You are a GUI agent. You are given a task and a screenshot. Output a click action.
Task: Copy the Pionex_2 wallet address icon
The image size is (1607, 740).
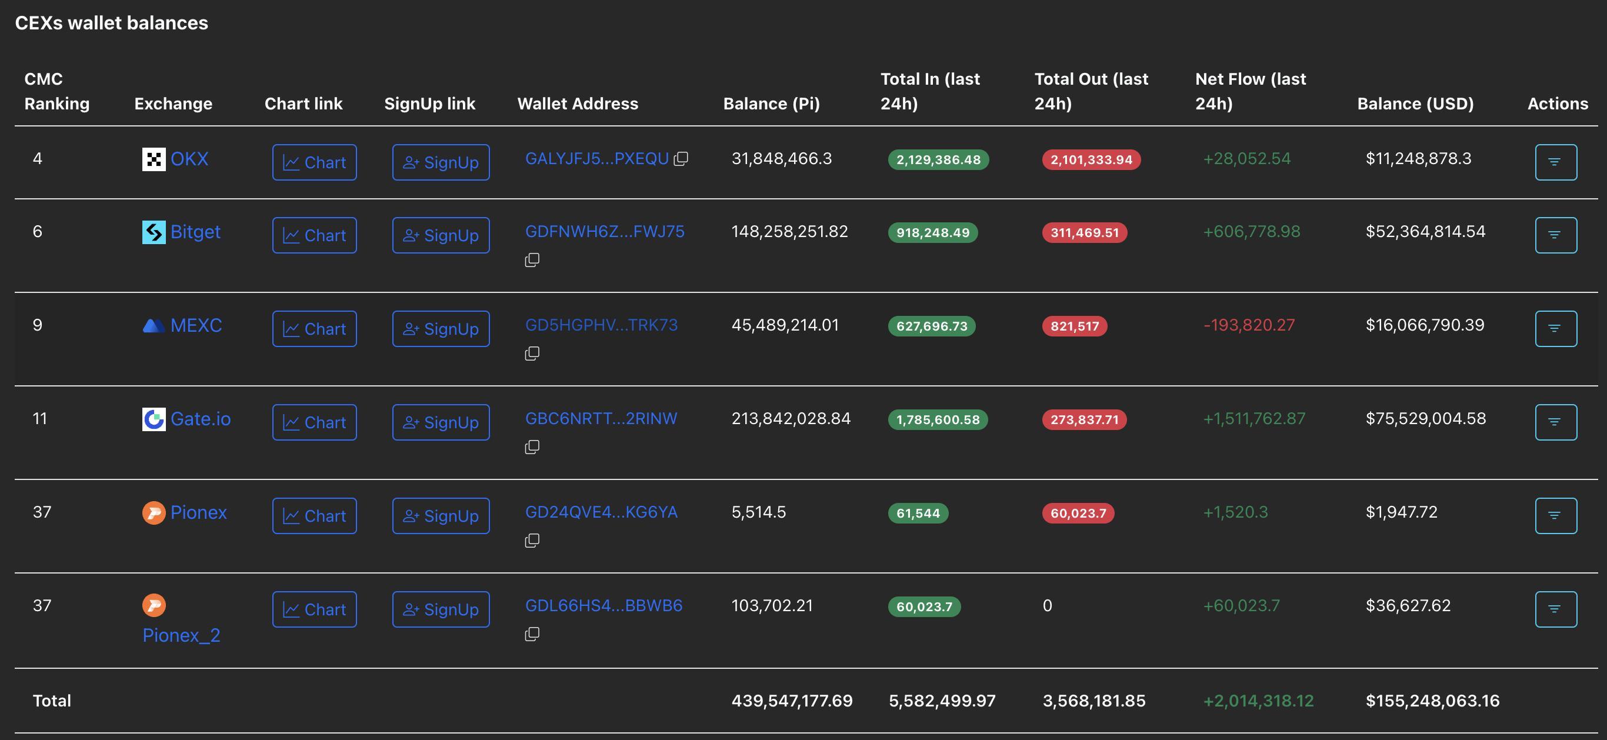(x=532, y=634)
